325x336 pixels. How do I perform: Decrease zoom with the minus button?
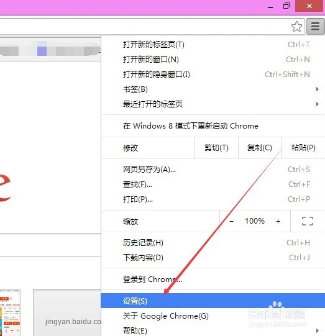[231, 221]
